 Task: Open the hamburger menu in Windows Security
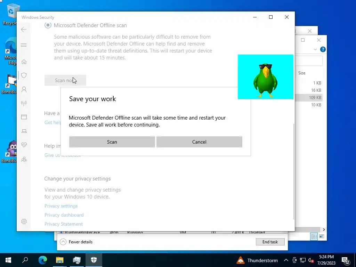(x=24, y=45)
